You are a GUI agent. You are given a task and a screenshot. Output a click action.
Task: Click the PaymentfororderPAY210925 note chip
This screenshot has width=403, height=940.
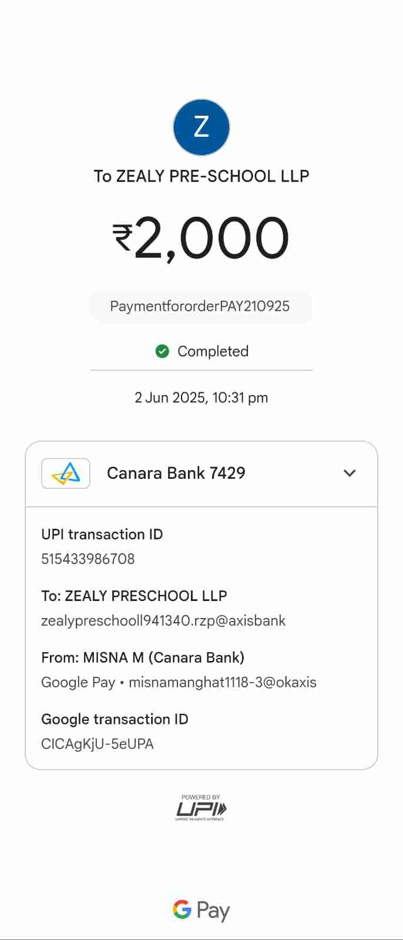[200, 306]
